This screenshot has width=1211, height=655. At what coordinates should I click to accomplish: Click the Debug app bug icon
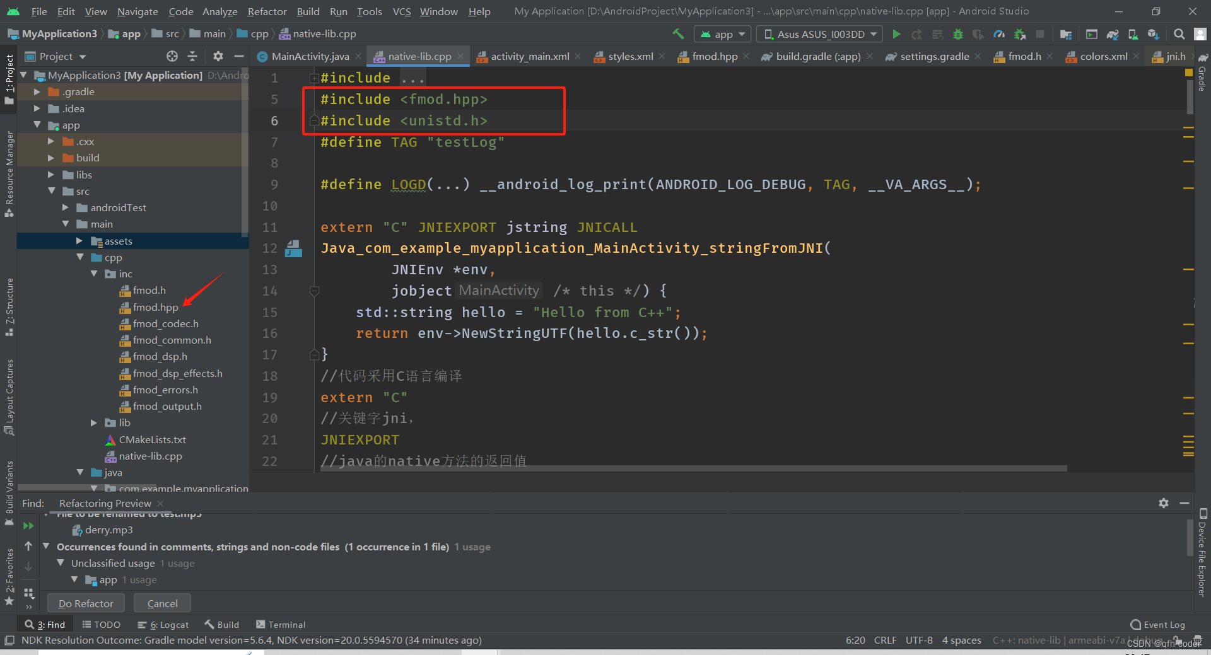957,34
